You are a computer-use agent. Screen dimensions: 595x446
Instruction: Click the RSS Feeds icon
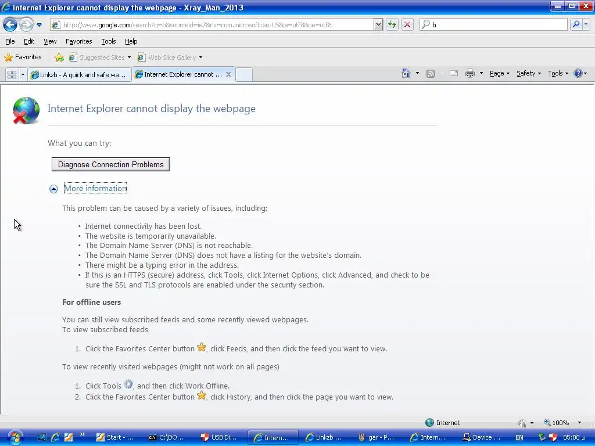(x=431, y=74)
